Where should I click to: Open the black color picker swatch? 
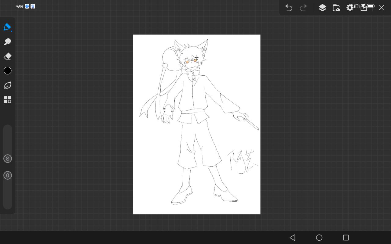click(x=8, y=71)
